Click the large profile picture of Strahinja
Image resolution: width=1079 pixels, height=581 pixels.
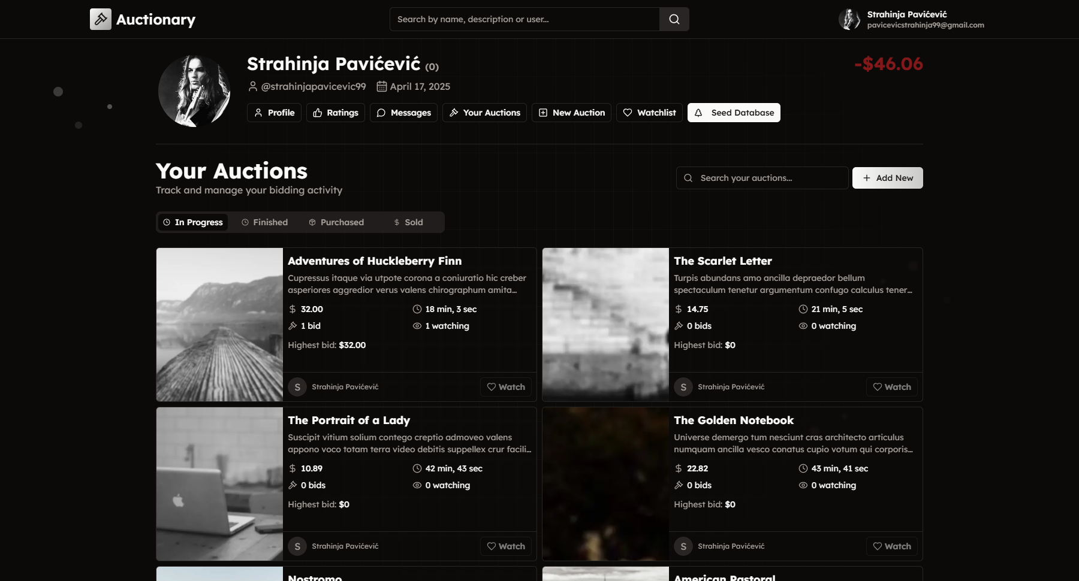pos(194,91)
